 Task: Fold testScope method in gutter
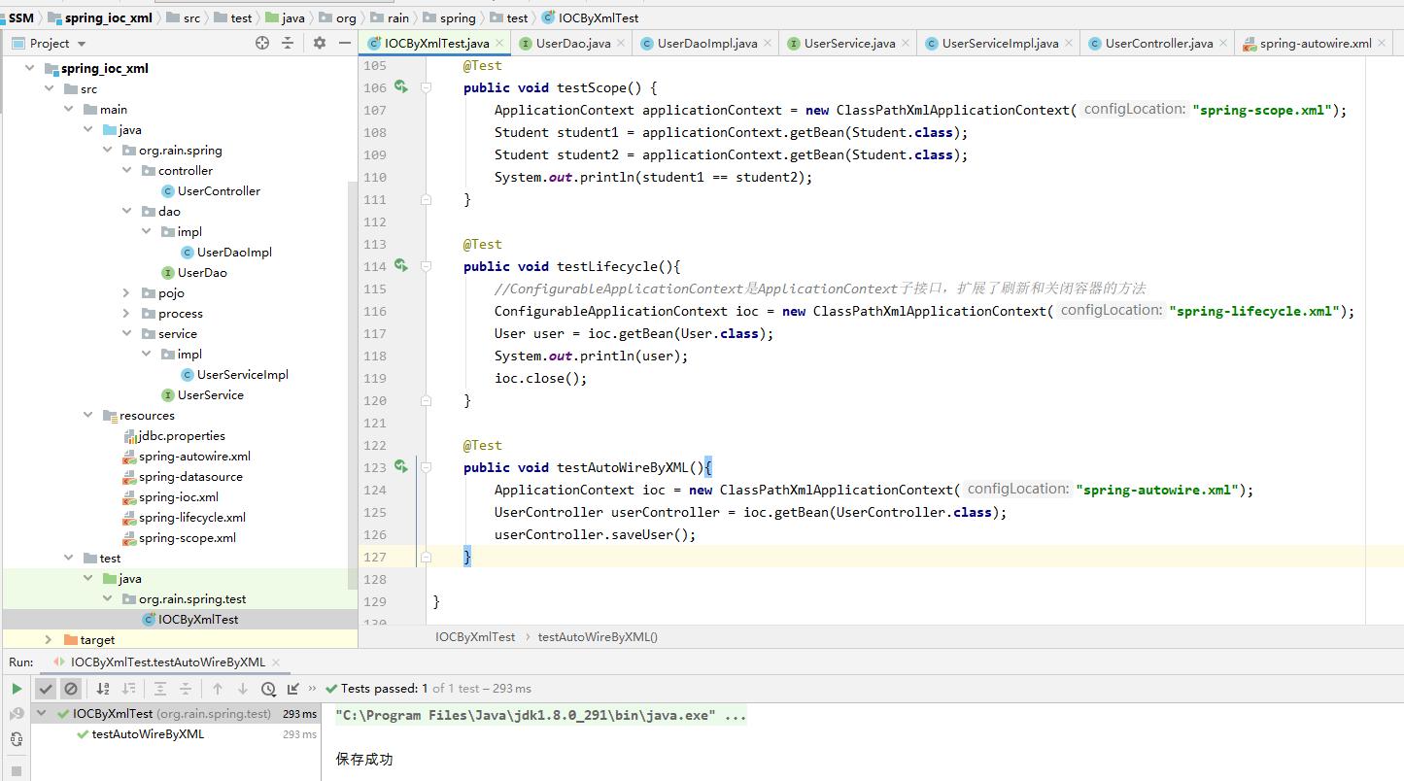tap(426, 87)
